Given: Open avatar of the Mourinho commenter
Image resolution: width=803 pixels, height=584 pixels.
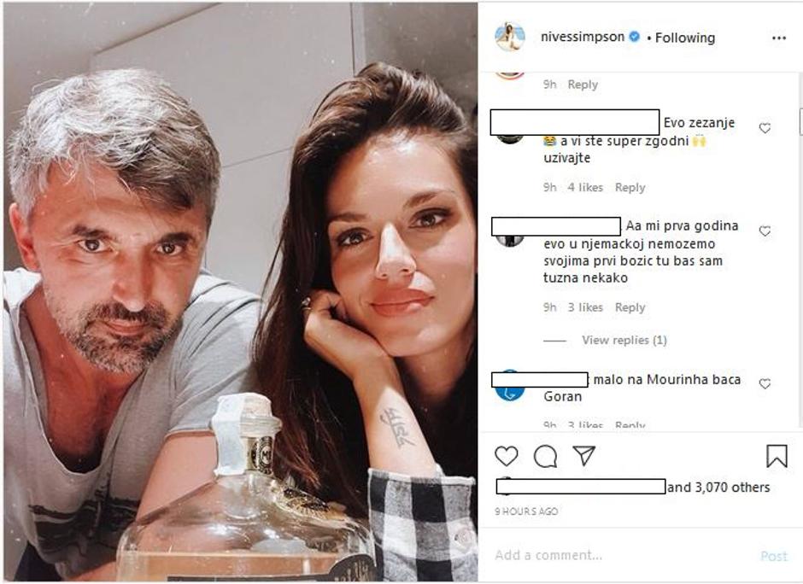Looking at the screenshot, I should pos(511,386).
